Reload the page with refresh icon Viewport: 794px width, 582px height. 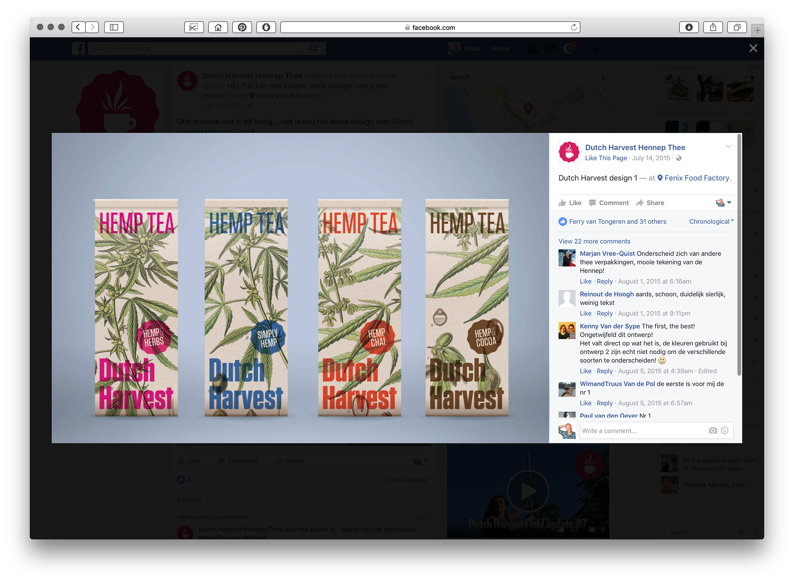click(574, 27)
